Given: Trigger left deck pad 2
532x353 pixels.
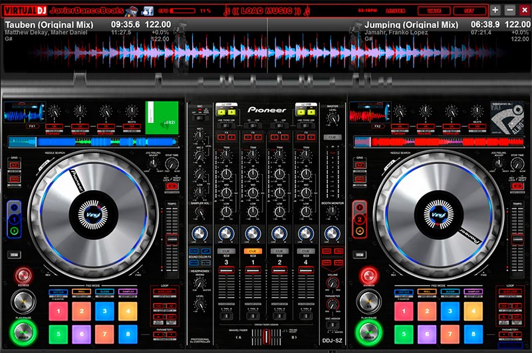Looking at the screenshot, I should click(81, 311).
